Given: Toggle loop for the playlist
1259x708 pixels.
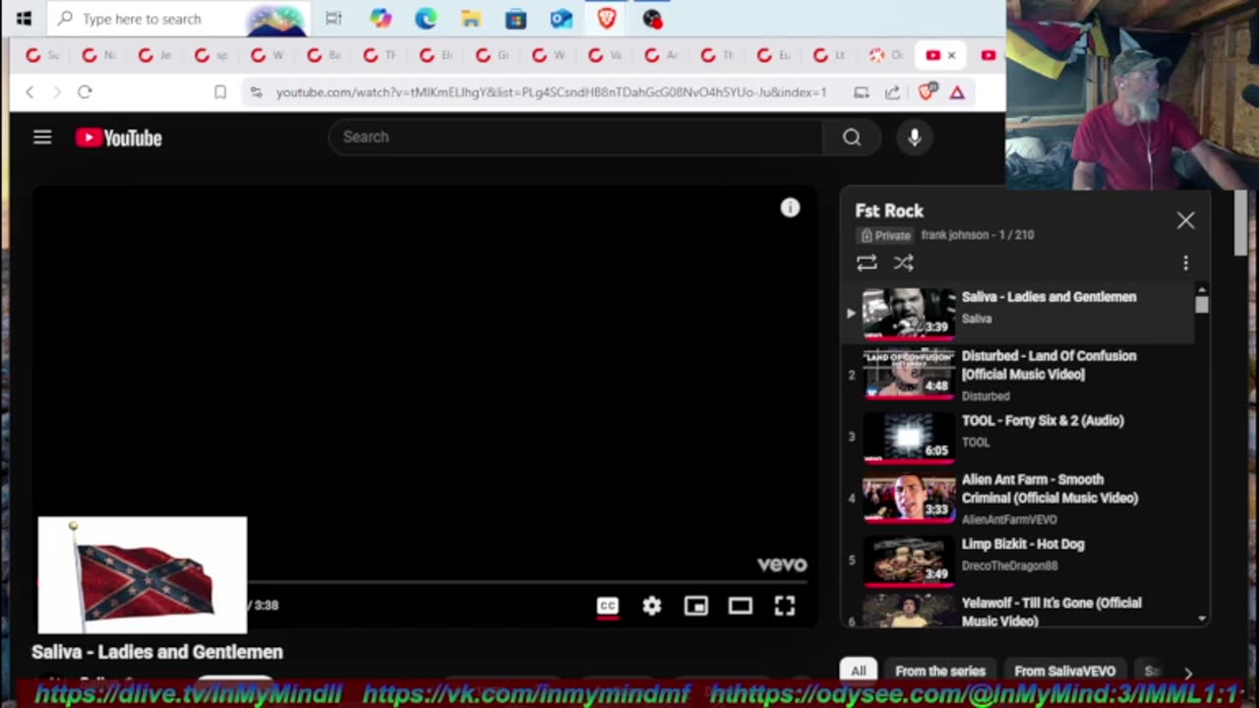Looking at the screenshot, I should 867,263.
